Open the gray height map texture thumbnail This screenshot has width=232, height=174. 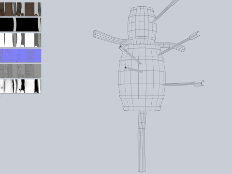click(20, 71)
